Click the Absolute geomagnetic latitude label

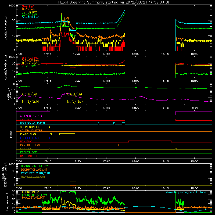tap(186, 192)
